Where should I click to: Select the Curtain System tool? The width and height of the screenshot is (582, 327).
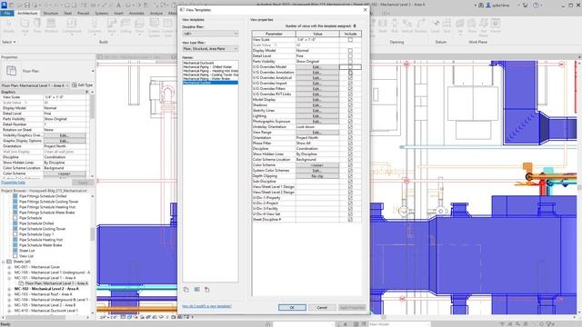pos(154,27)
